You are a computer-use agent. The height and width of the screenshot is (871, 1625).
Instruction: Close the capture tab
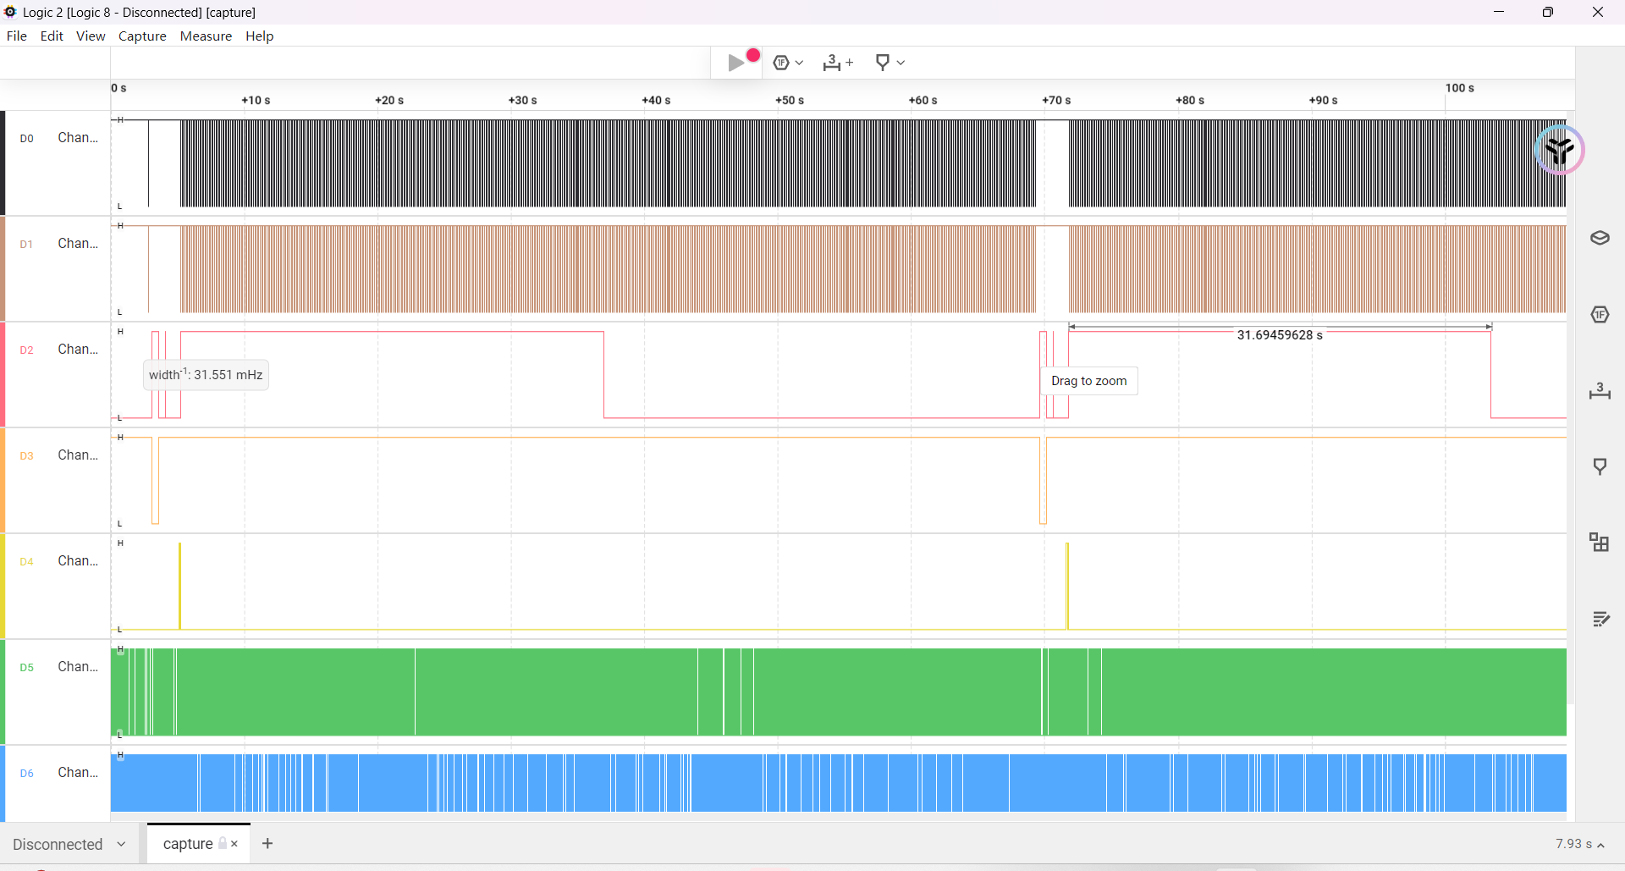pyautogui.click(x=234, y=843)
